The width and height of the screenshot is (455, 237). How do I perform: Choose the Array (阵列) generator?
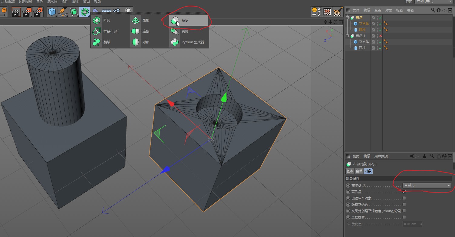(x=110, y=20)
